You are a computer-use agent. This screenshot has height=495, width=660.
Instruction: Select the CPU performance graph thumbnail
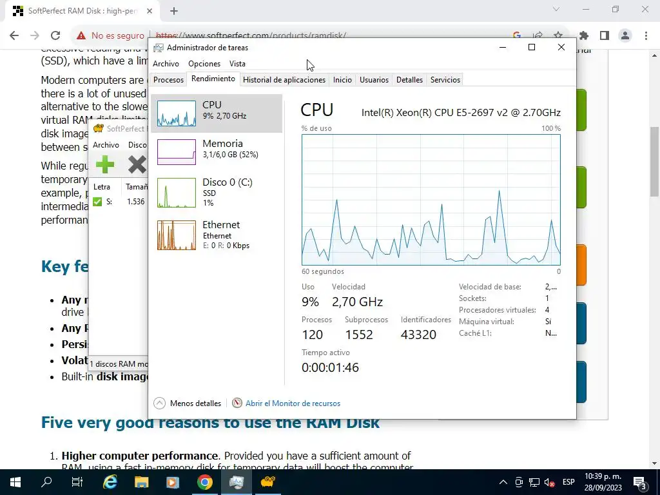177,113
